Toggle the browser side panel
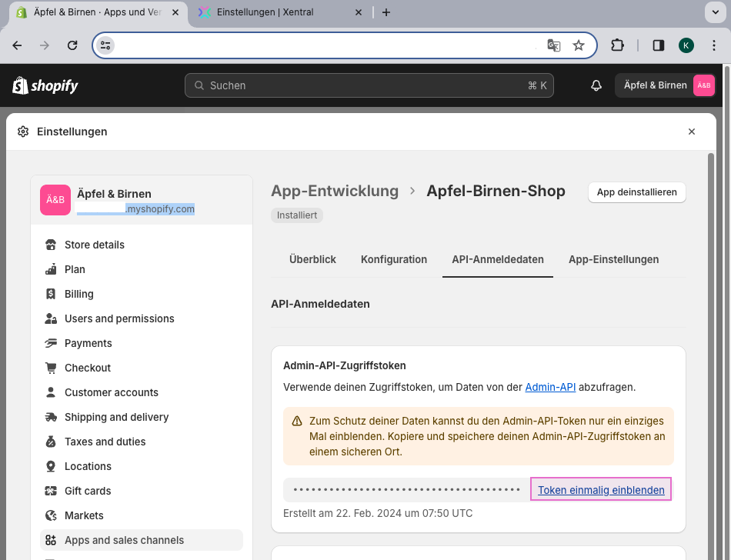Viewport: 731px width, 560px height. 658,45
